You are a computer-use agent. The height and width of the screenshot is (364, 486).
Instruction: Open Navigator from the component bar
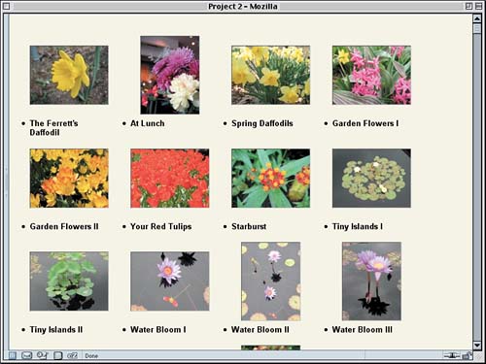coord(12,355)
